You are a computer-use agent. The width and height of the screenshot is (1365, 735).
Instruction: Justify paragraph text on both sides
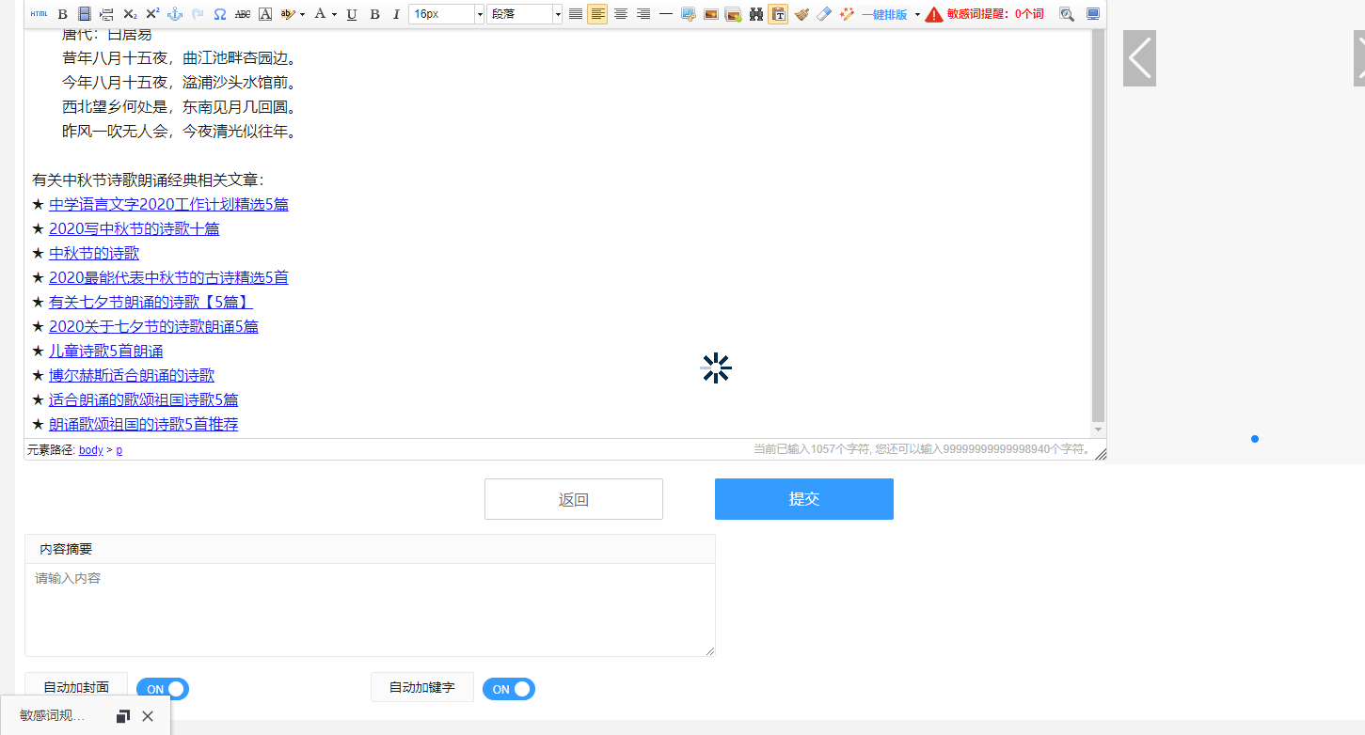[576, 14]
